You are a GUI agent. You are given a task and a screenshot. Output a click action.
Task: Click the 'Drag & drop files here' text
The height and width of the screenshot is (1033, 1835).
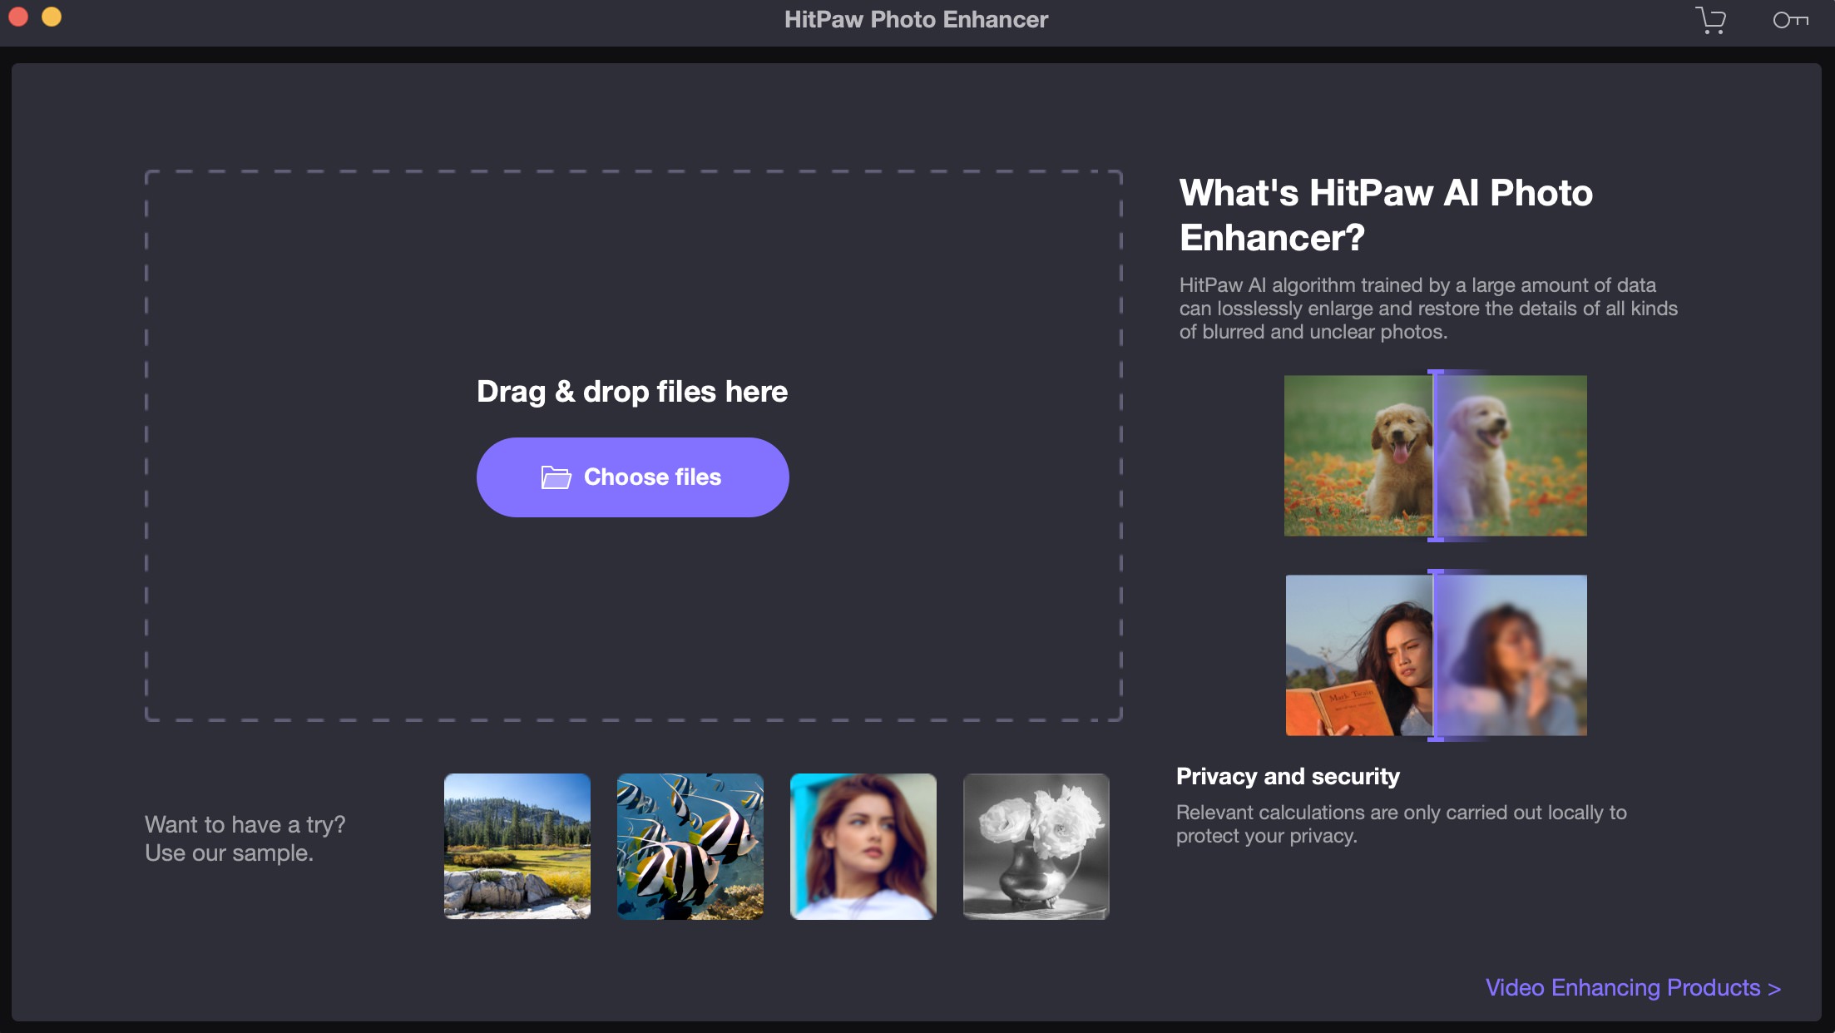[632, 392]
